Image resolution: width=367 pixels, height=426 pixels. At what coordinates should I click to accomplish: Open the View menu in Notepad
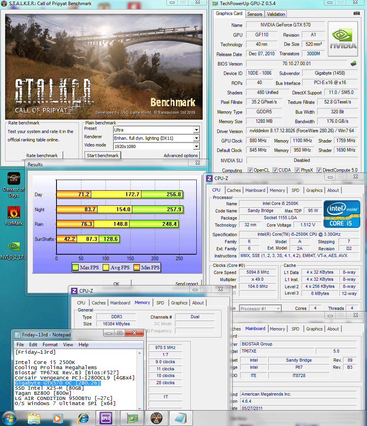coord(68,345)
